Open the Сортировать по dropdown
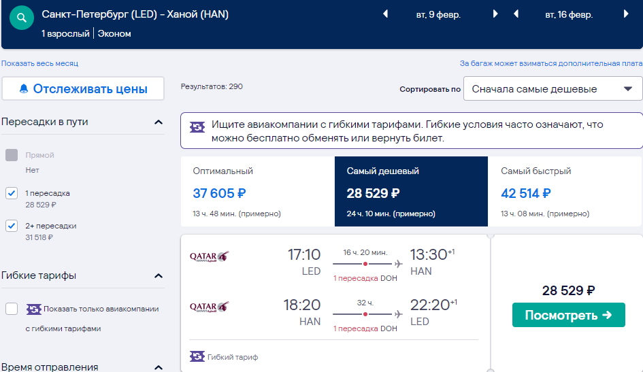 pyautogui.click(x=553, y=88)
